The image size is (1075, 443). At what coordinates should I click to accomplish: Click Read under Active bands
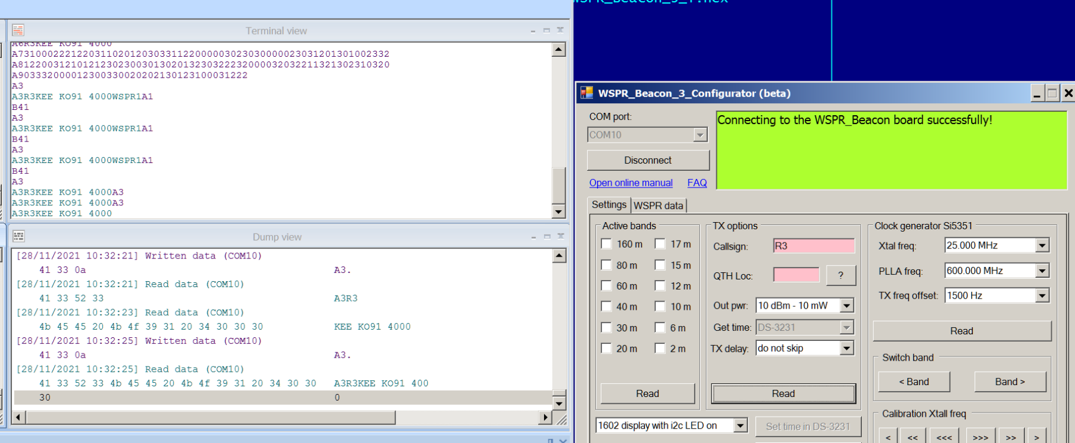[647, 393]
